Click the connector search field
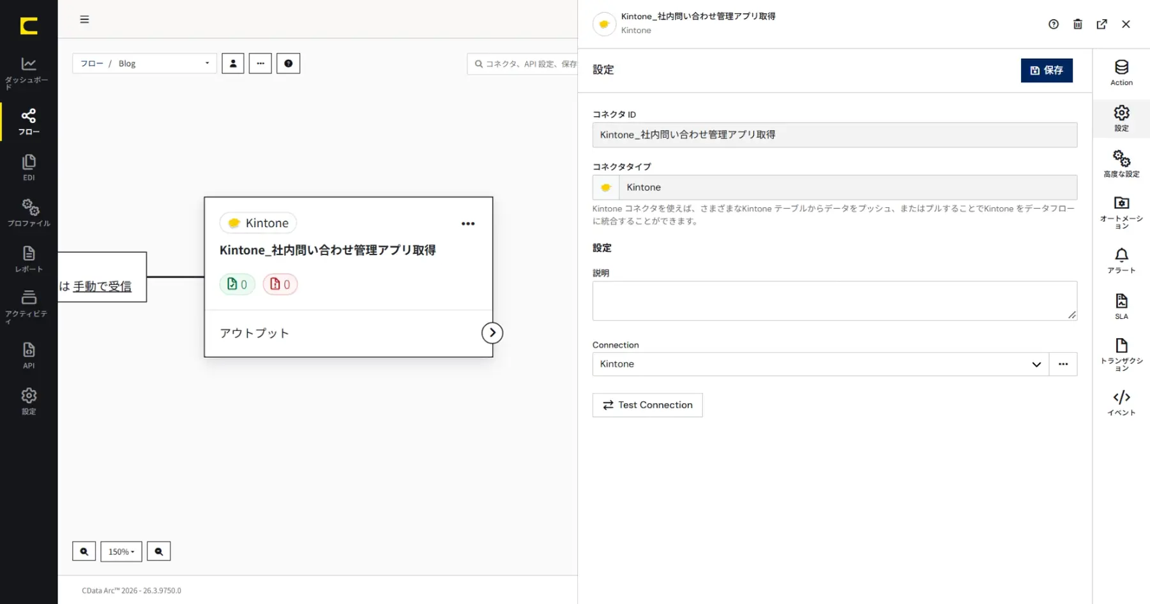This screenshot has width=1150, height=604. [x=524, y=64]
